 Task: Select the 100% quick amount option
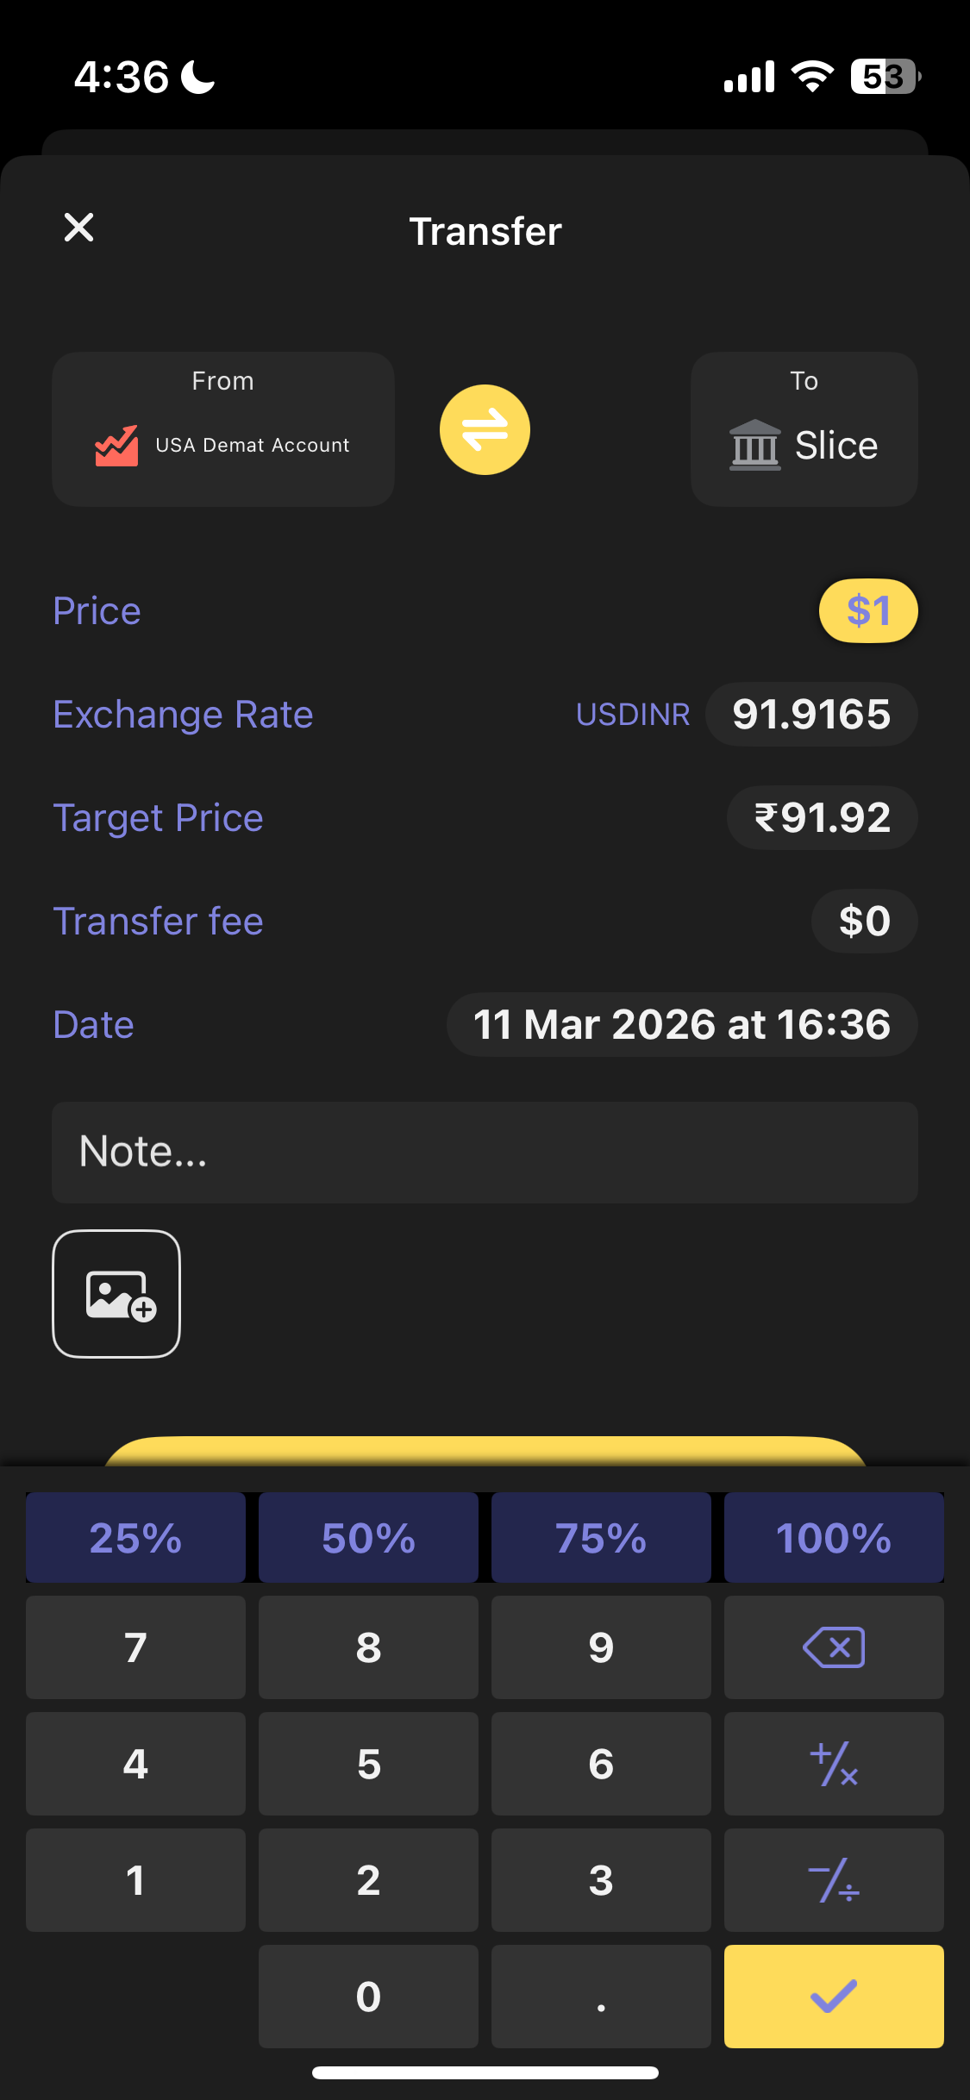pyautogui.click(x=834, y=1538)
